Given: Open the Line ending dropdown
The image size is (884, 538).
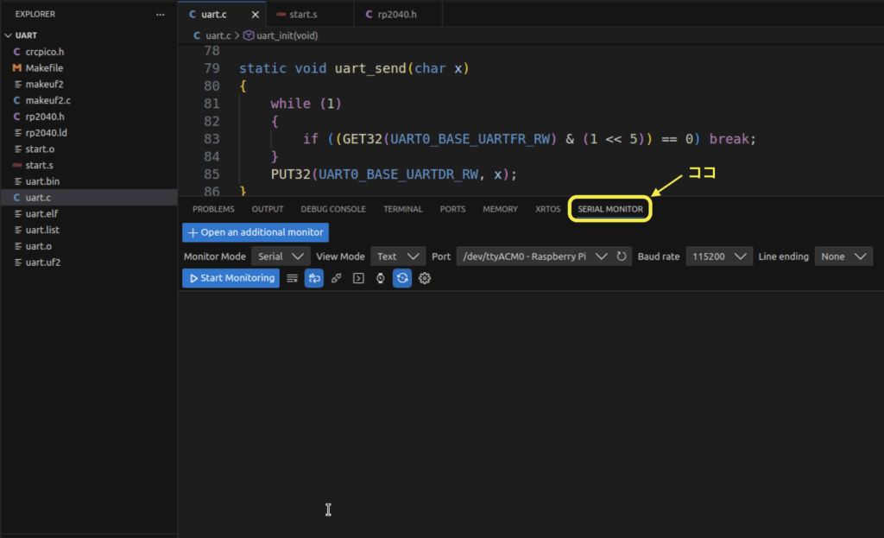Looking at the screenshot, I should click(x=843, y=256).
